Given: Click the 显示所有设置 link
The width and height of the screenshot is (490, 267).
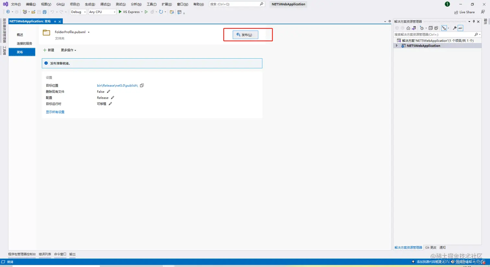Looking at the screenshot, I should (x=55, y=112).
